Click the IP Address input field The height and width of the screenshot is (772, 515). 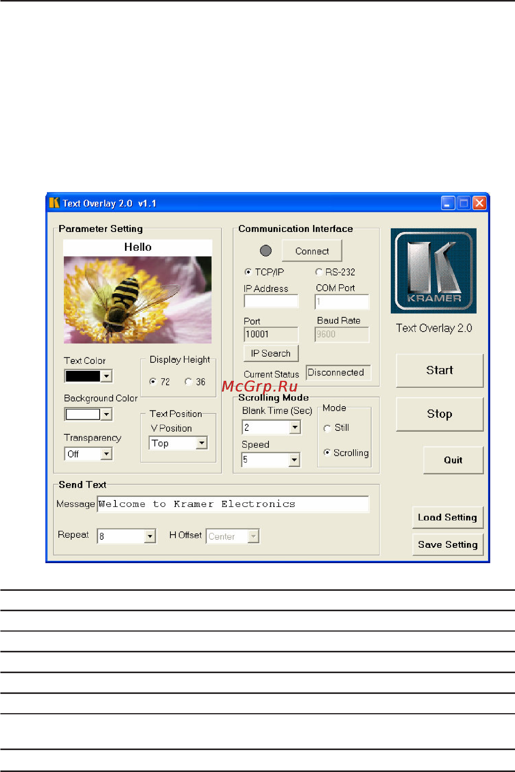[x=271, y=301]
